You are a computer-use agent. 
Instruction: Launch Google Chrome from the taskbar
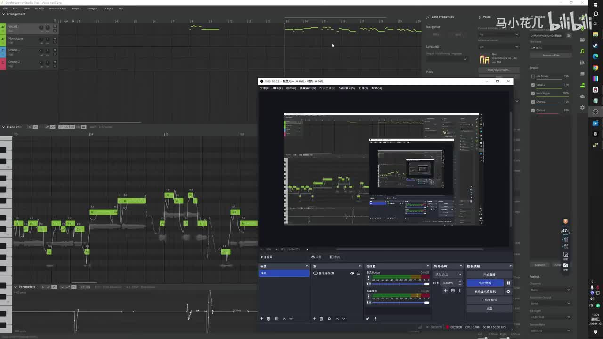pos(595,67)
